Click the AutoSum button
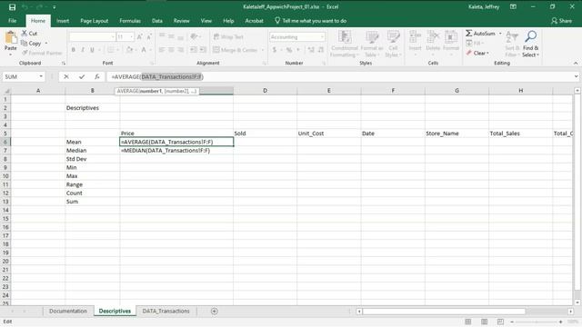 coord(480,34)
